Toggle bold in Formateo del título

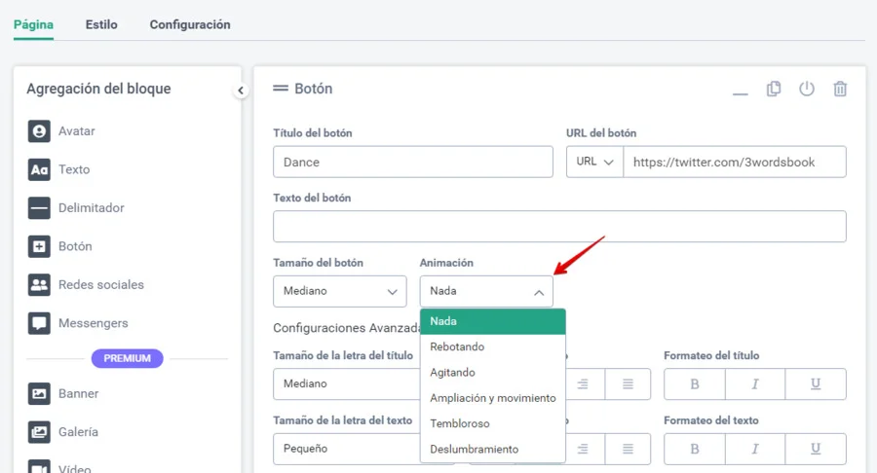(695, 384)
